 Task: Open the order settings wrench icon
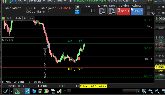pos(77,7)
